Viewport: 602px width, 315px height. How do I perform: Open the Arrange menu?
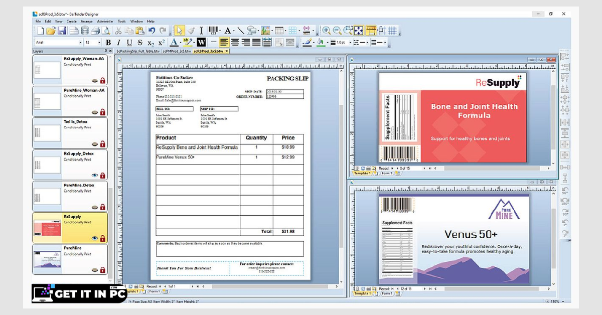coord(86,22)
